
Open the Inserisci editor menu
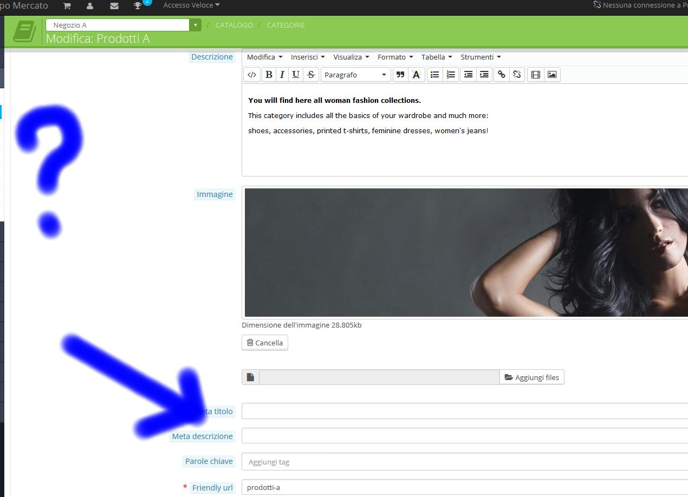[x=308, y=57]
